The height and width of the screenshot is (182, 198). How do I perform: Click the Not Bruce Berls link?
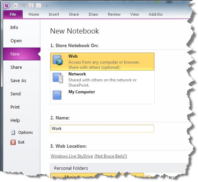(x=111, y=156)
